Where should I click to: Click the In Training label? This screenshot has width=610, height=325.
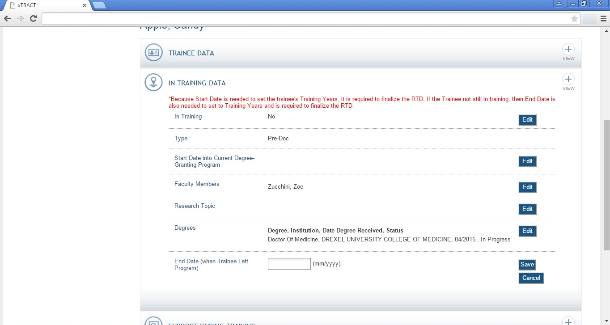coord(188,116)
